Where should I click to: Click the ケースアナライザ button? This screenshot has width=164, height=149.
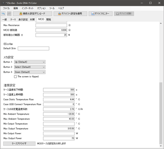[x=19, y=144]
